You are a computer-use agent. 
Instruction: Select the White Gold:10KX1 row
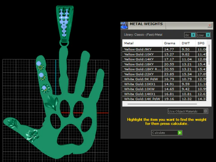tap(164, 84)
